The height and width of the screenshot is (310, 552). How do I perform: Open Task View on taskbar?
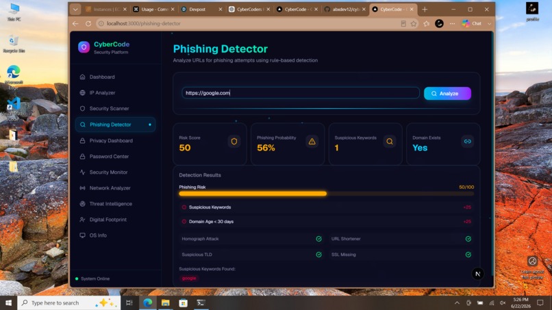point(129,302)
